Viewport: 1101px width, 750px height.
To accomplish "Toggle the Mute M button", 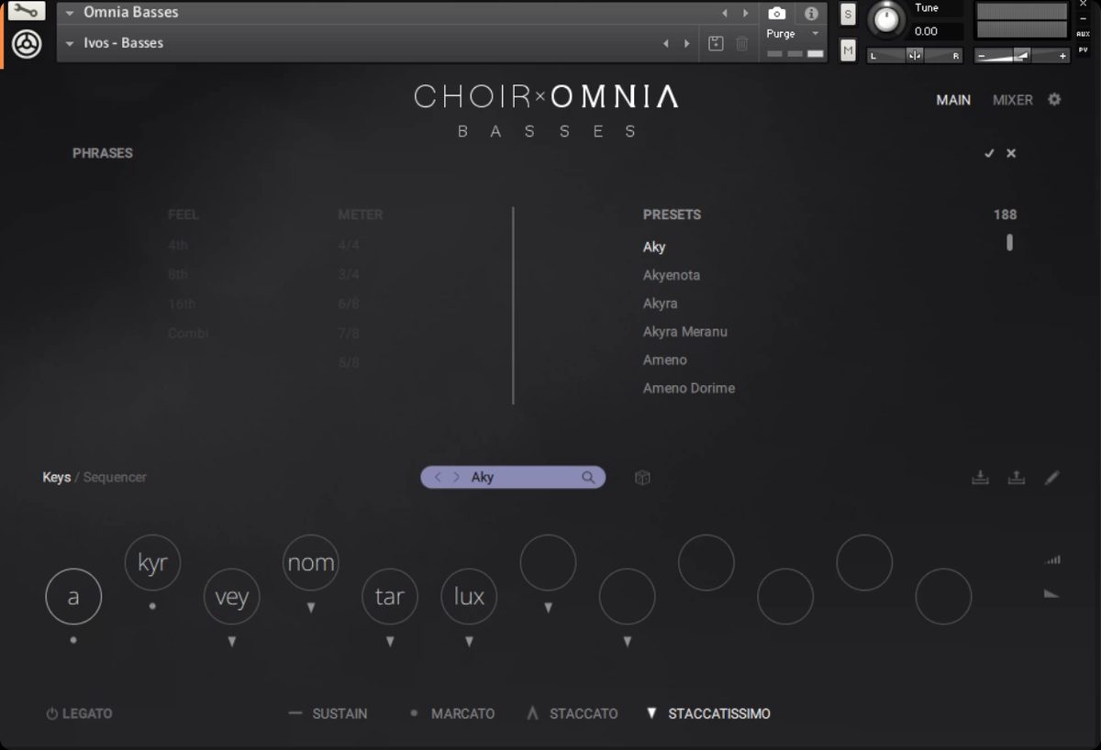I will (848, 50).
